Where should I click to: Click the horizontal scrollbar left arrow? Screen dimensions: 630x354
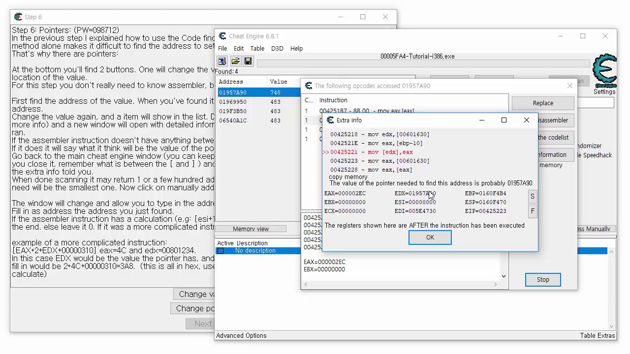306,284
